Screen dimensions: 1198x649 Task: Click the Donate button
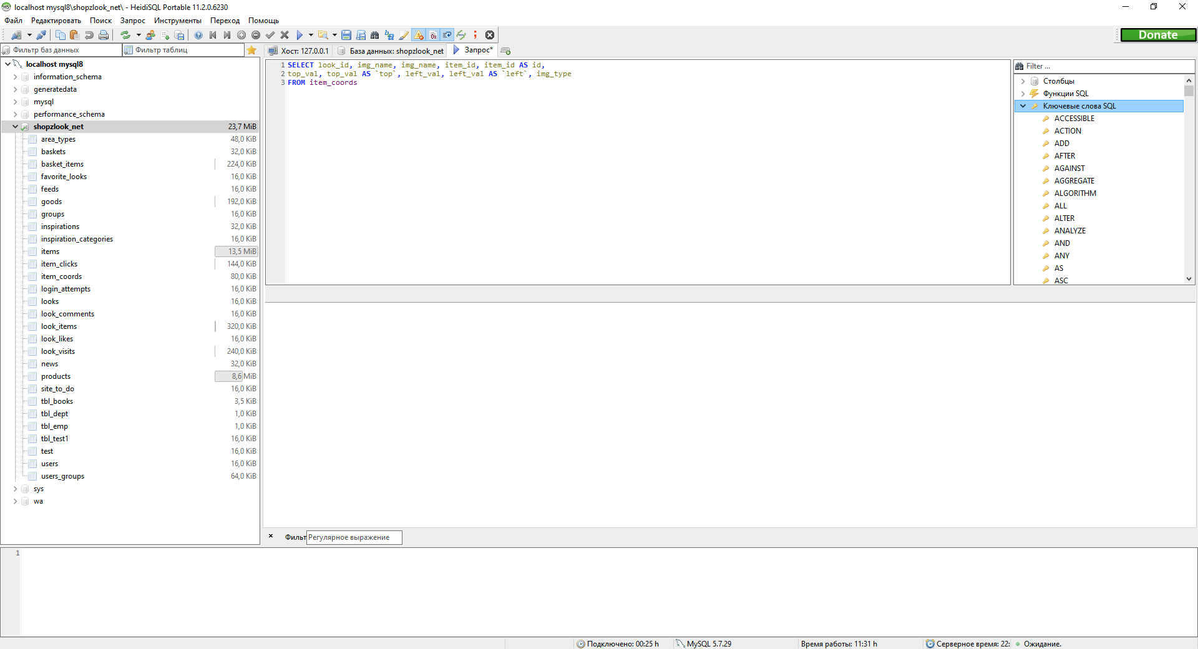tap(1158, 34)
